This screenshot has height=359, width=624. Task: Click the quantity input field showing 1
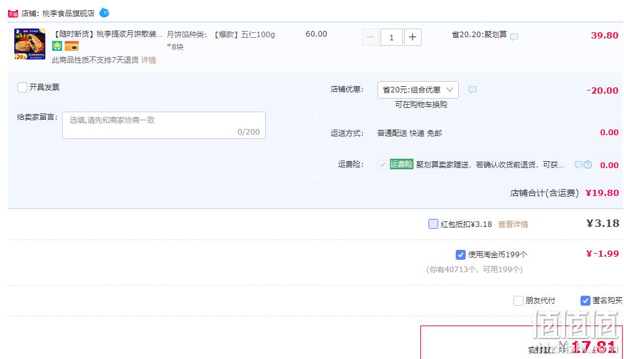[x=391, y=37]
